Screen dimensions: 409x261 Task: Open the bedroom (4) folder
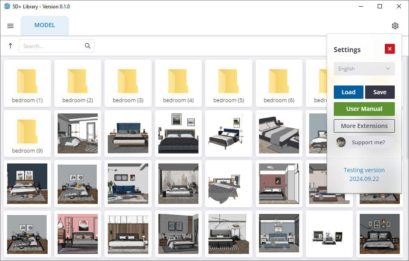pos(178,83)
